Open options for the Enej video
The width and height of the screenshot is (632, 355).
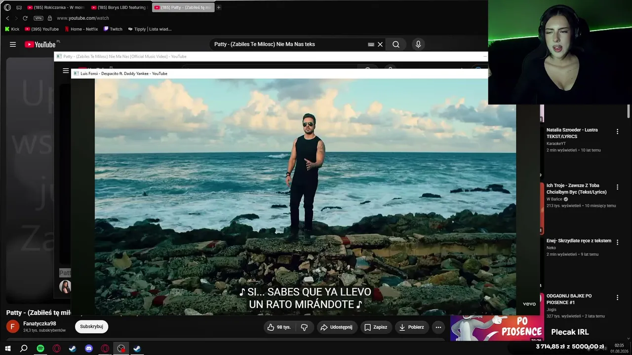pos(617,243)
